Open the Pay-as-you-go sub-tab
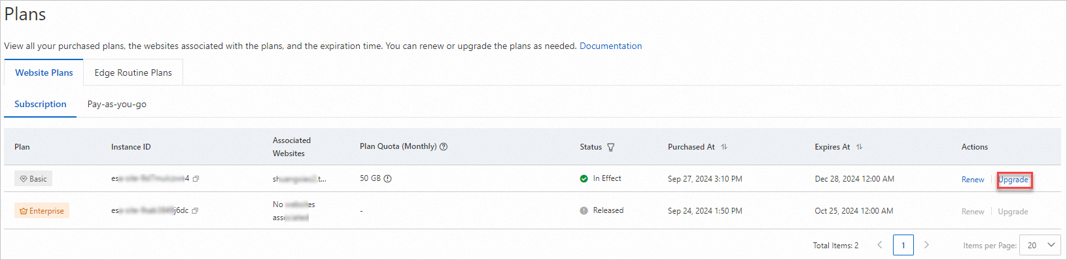This screenshot has width=1067, height=260. pos(117,104)
